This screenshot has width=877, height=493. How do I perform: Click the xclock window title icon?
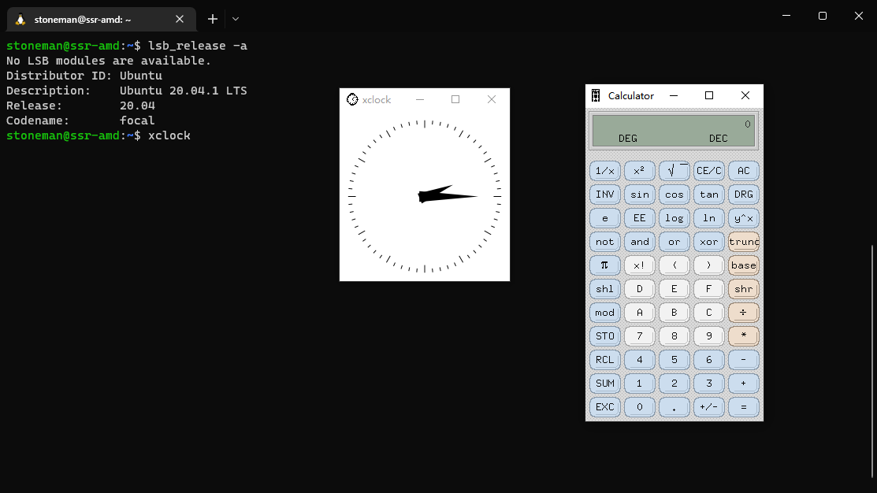coord(351,99)
